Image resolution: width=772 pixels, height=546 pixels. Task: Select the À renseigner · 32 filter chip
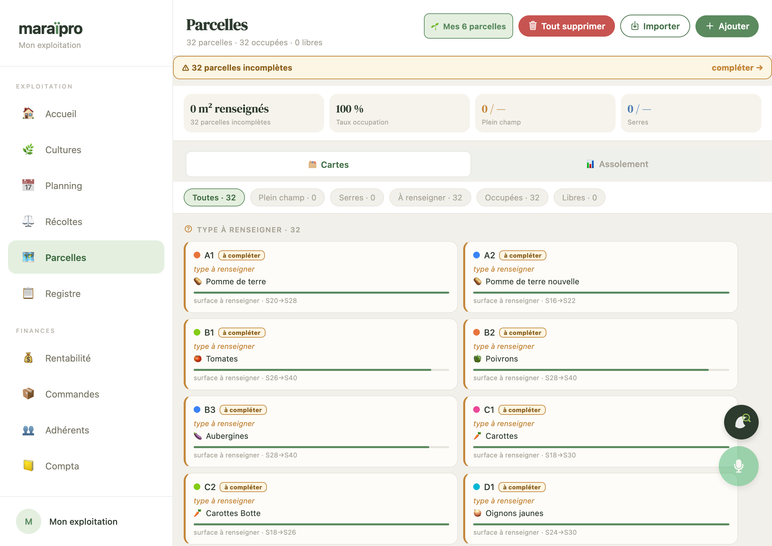tap(430, 197)
